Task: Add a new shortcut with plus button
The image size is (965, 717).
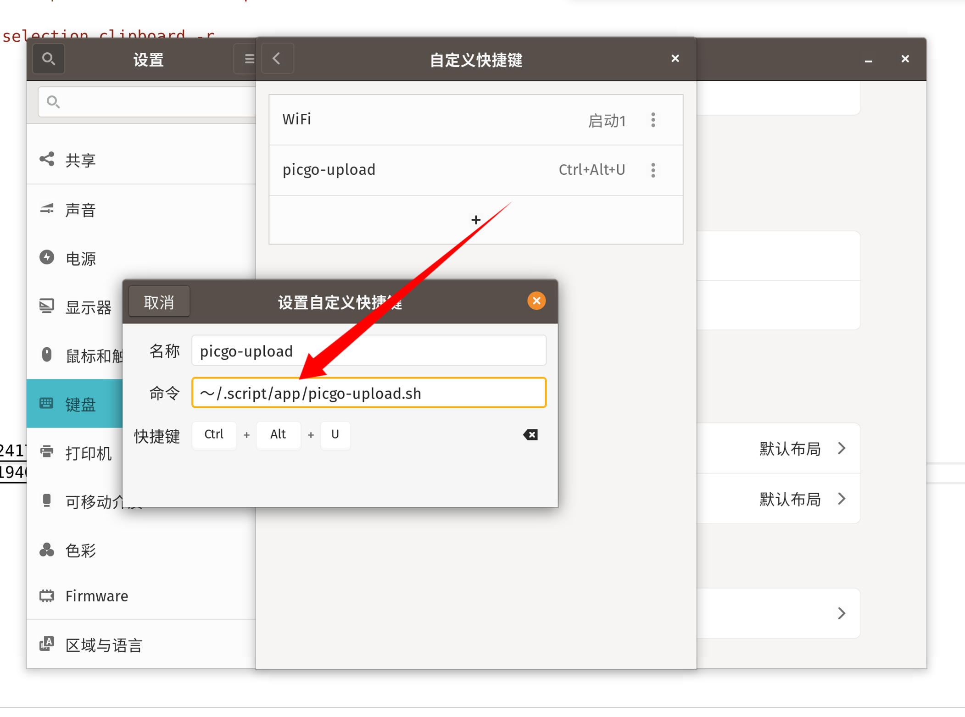Action: point(476,220)
